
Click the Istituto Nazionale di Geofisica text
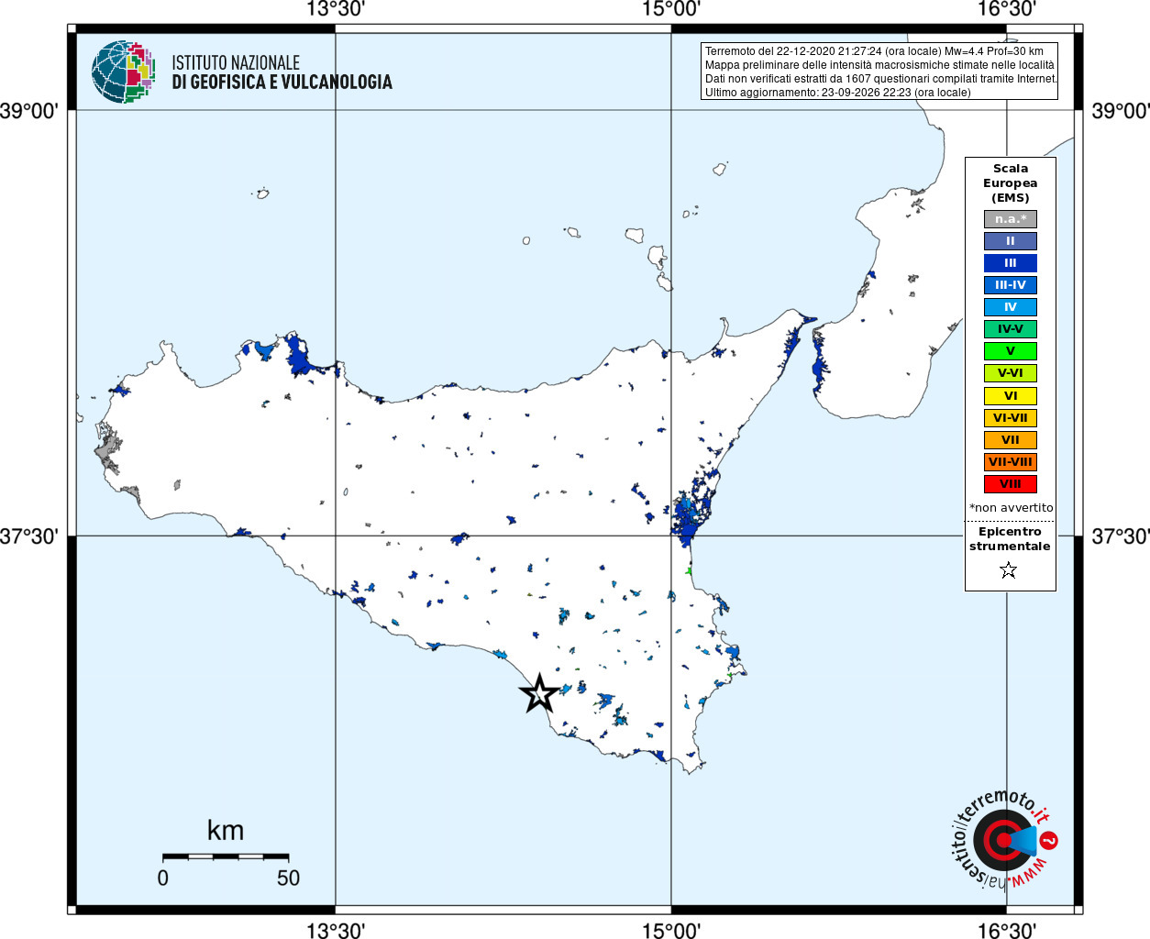[282, 72]
